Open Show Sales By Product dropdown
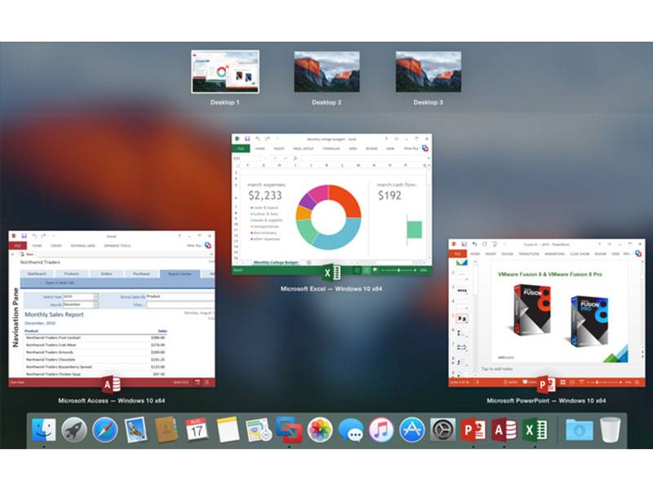This screenshot has height=490, width=653. tap(180, 296)
